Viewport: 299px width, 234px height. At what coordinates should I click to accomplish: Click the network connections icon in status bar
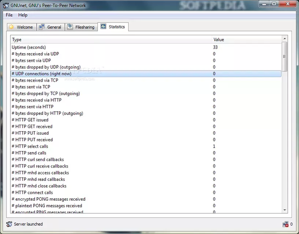coord(286,224)
